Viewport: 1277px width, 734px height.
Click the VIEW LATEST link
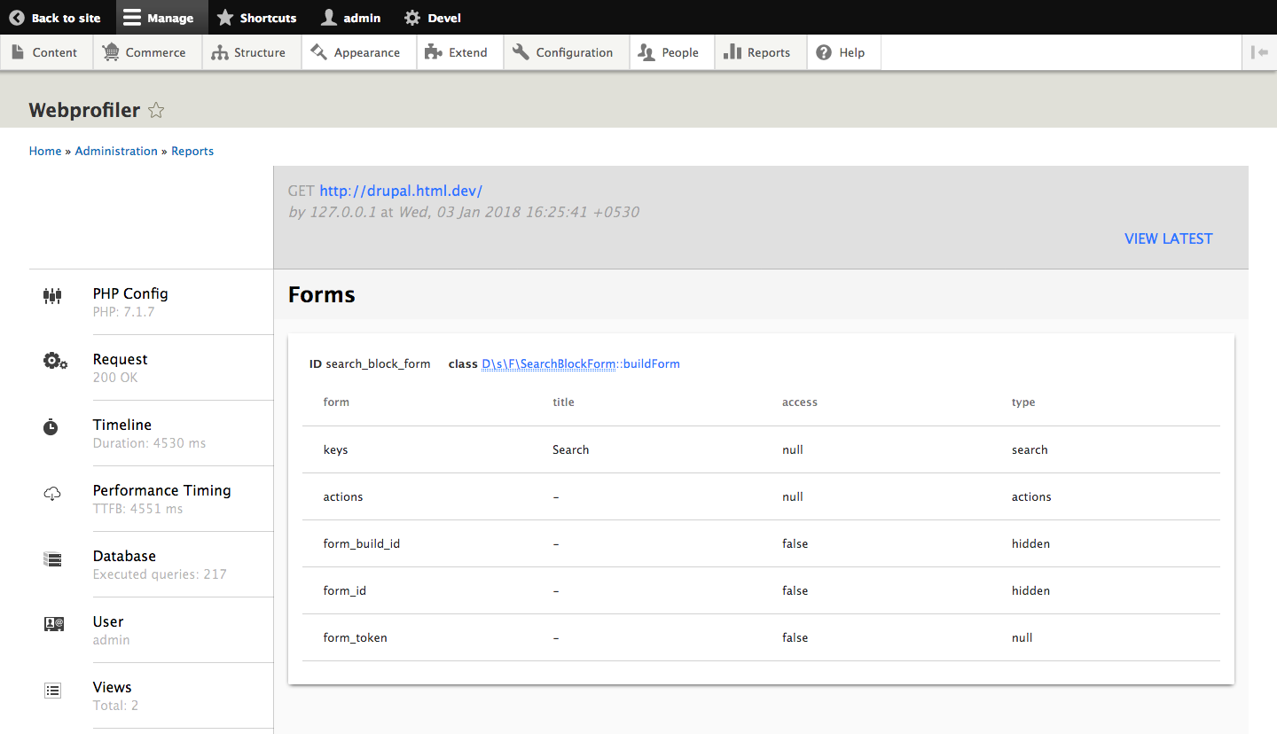pos(1168,238)
